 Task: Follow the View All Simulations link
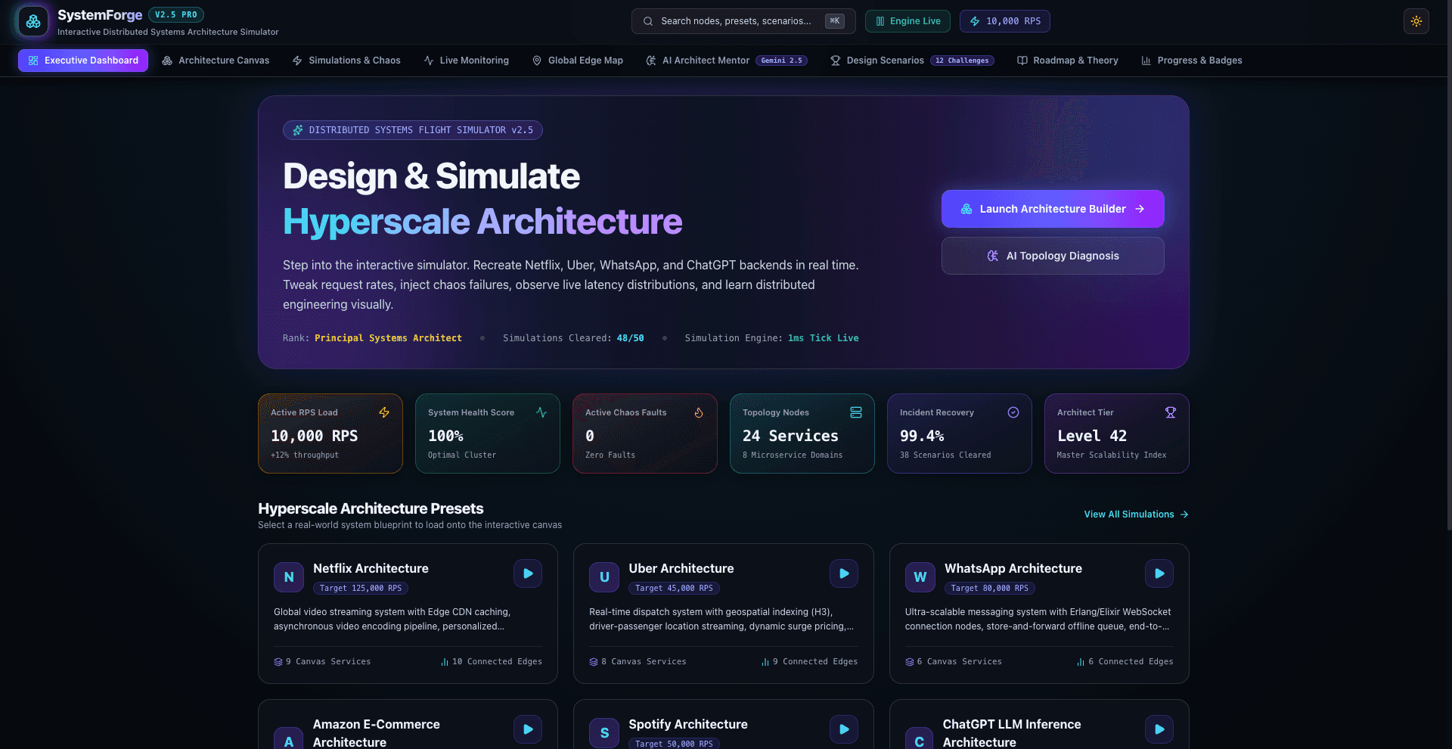(x=1136, y=514)
